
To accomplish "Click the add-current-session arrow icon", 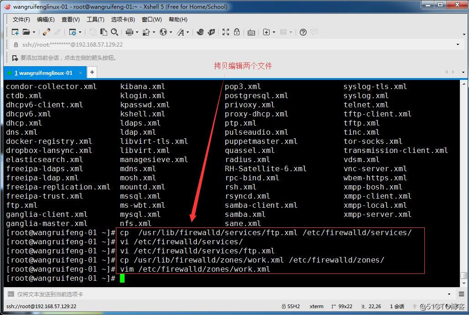I will click(15, 58).
